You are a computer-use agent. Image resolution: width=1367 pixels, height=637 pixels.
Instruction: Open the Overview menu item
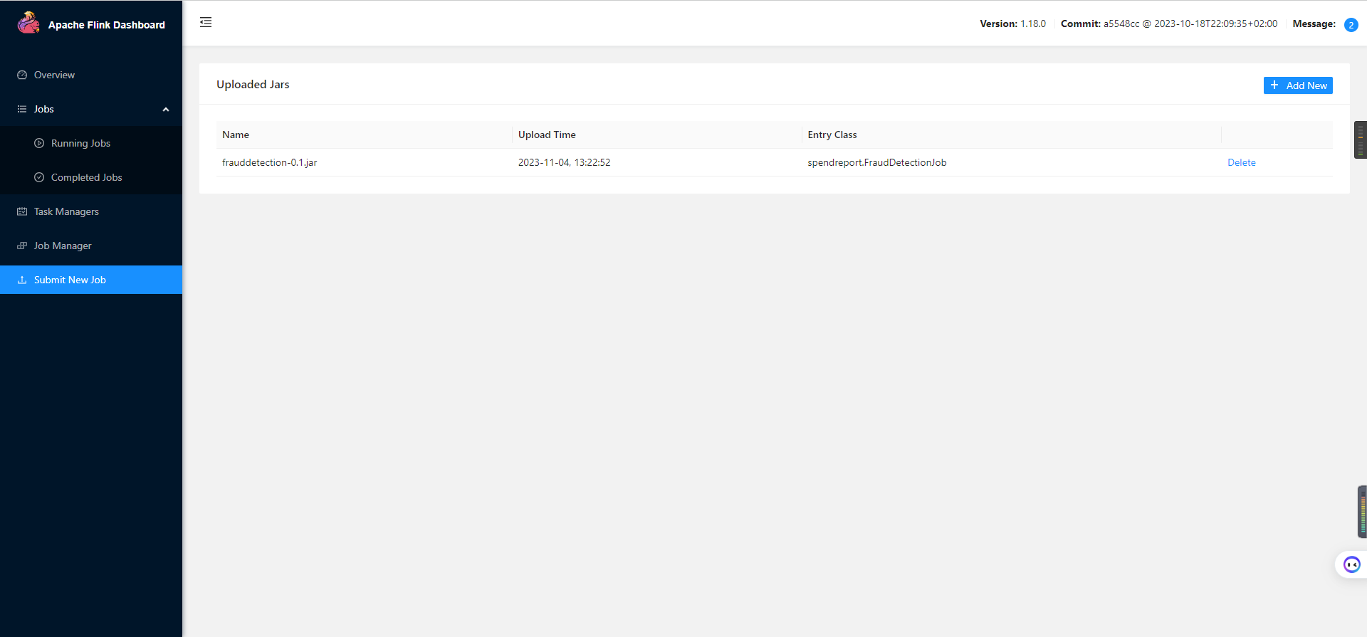[x=91, y=75]
